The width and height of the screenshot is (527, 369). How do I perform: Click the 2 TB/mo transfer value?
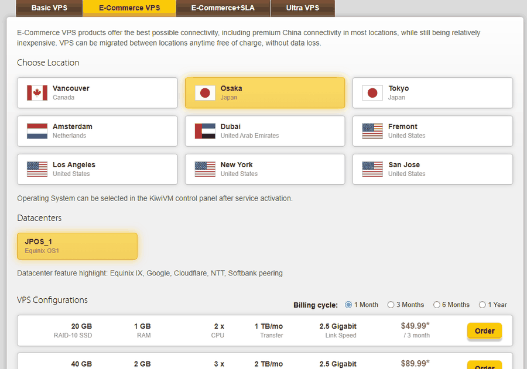269,364
